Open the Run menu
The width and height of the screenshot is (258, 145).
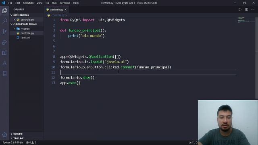[x=54, y=3]
